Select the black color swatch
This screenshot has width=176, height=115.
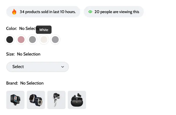click(10, 40)
